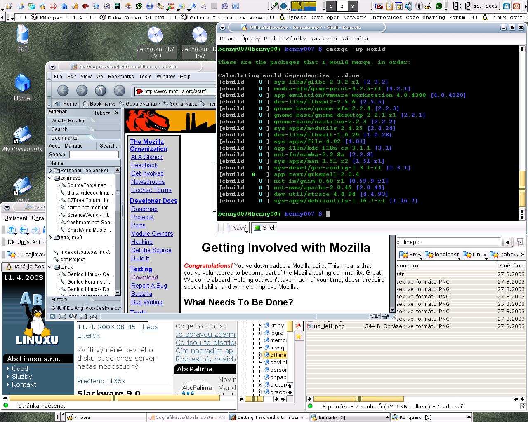Click into the bookmarks Search text field
This screenshot has height=422, width=528.
click(94, 155)
